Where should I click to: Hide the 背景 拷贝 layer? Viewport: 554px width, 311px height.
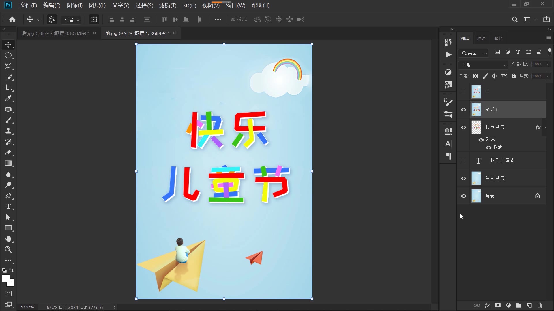[463, 179]
